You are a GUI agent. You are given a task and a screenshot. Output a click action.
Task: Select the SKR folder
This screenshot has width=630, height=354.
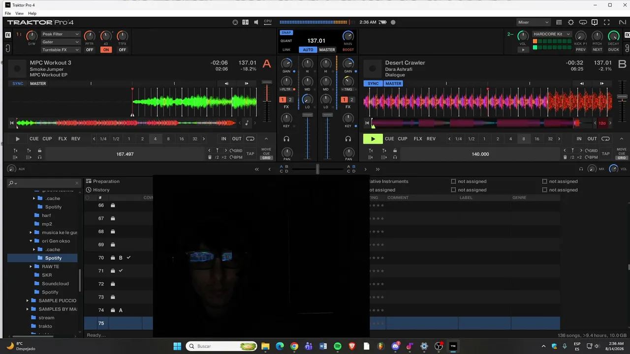pos(47,275)
